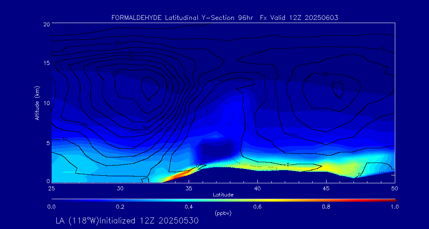Screen dimensions: 429x229
Task: Click the colorbar 1.0 value label
Action: 395,207
